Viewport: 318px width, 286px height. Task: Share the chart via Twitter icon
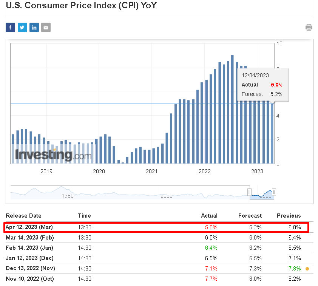[x=22, y=27]
